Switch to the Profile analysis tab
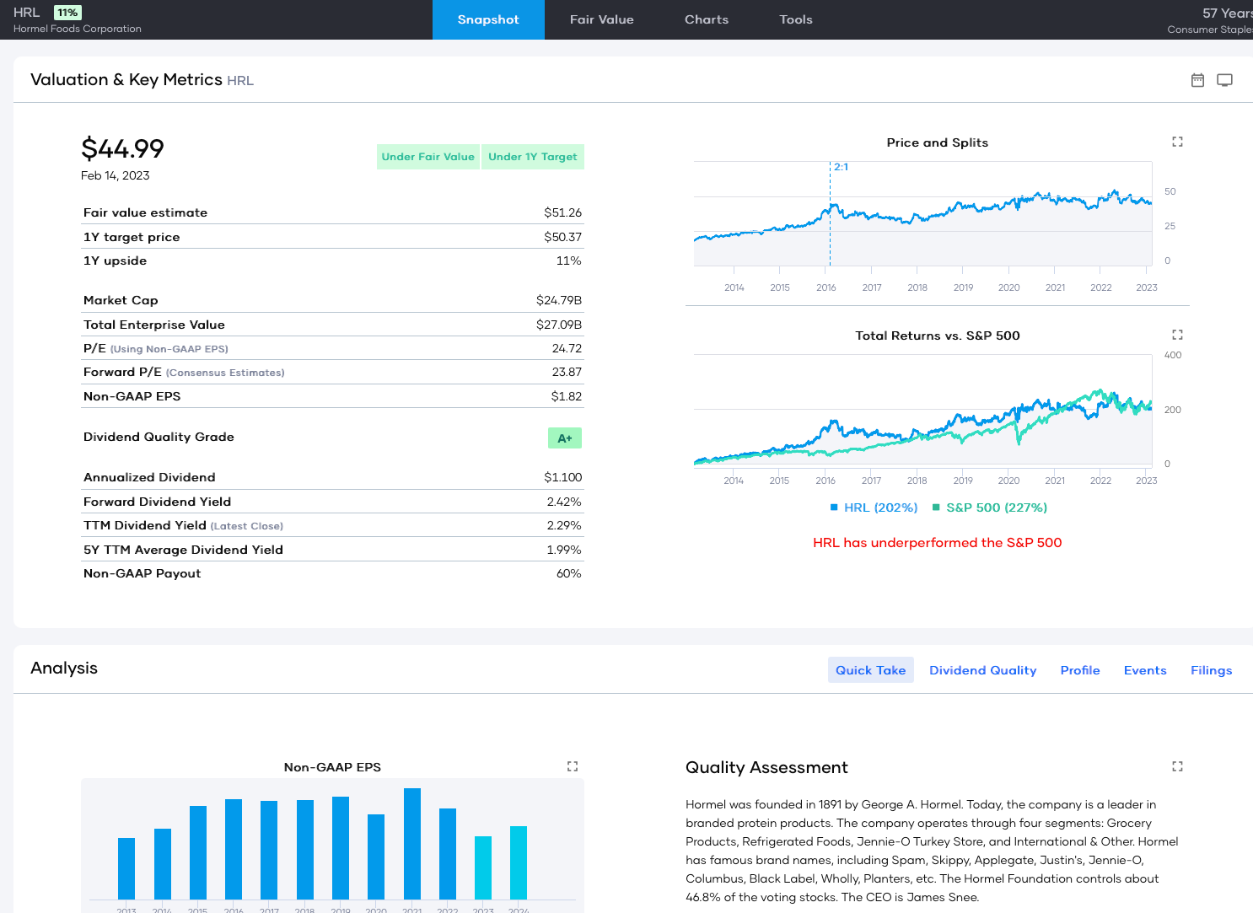Screen dimensions: 1253x913 [1079, 669]
